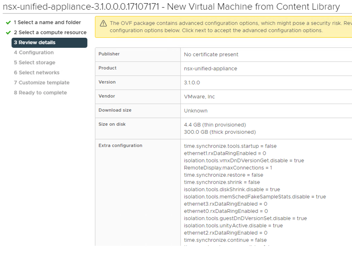Click the Product row label
This screenshot has height=255, width=352.
(x=108, y=68)
